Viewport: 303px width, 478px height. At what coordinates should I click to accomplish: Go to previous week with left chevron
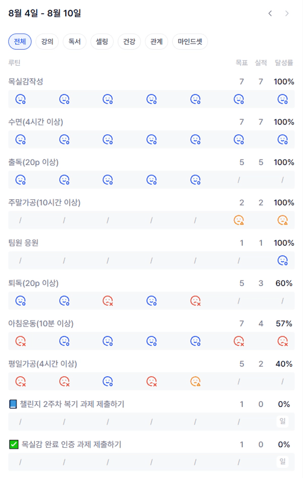[270, 13]
